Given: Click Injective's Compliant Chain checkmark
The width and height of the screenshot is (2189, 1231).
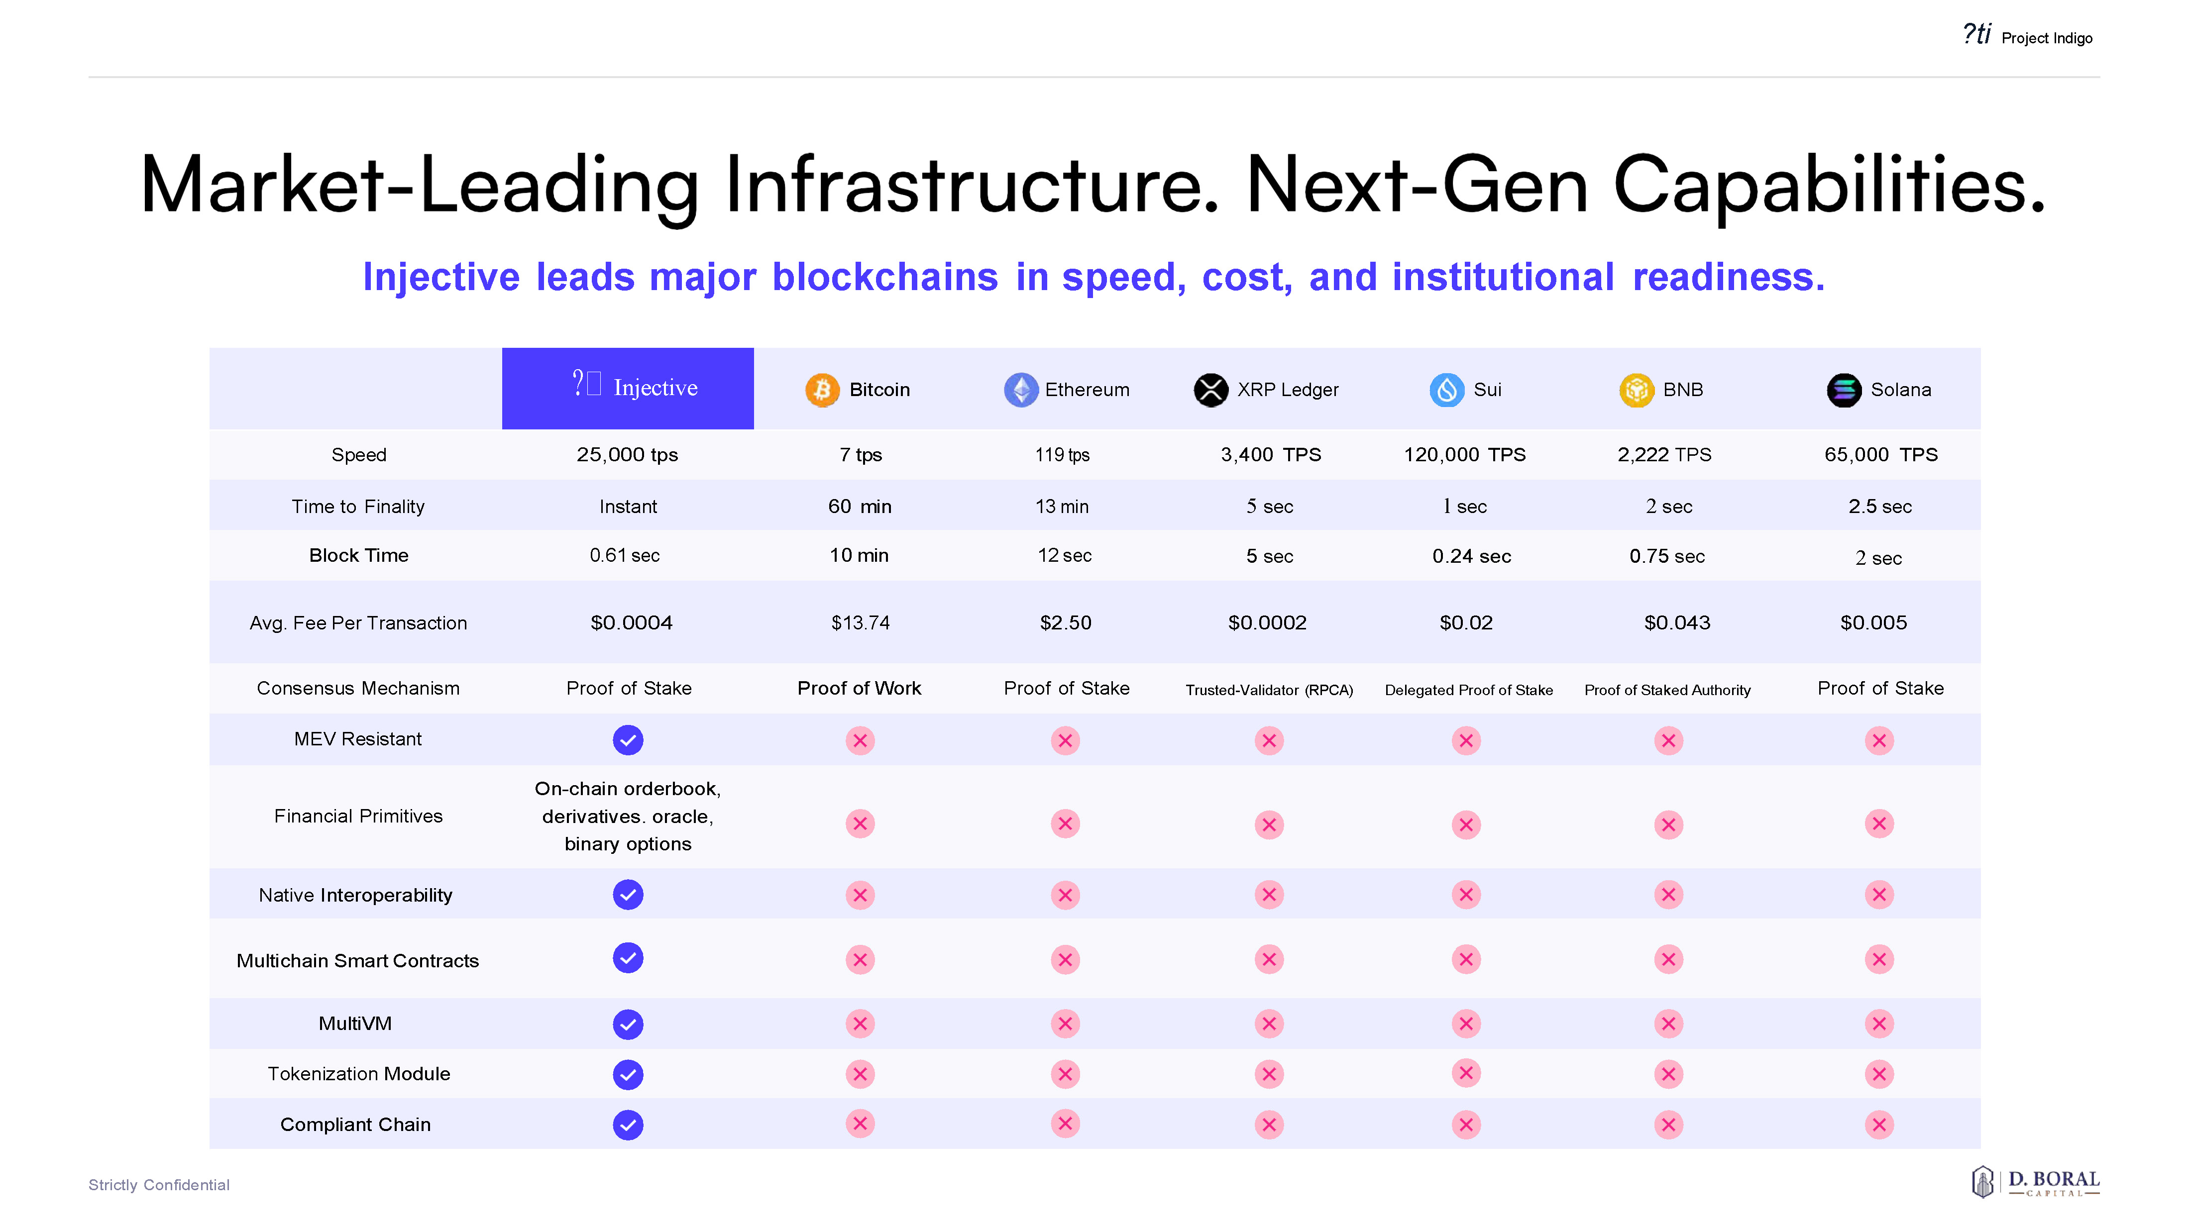Looking at the screenshot, I should pos(628,1125).
